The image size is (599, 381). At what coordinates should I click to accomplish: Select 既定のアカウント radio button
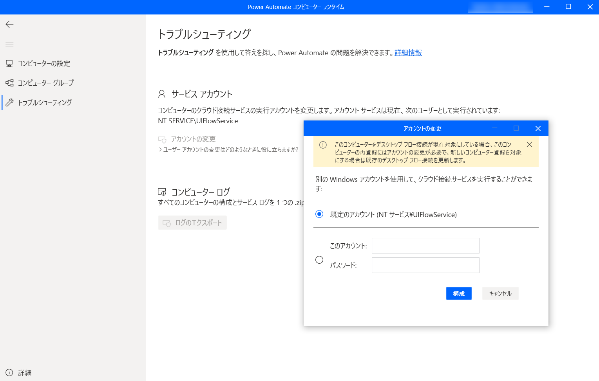pyautogui.click(x=319, y=214)
